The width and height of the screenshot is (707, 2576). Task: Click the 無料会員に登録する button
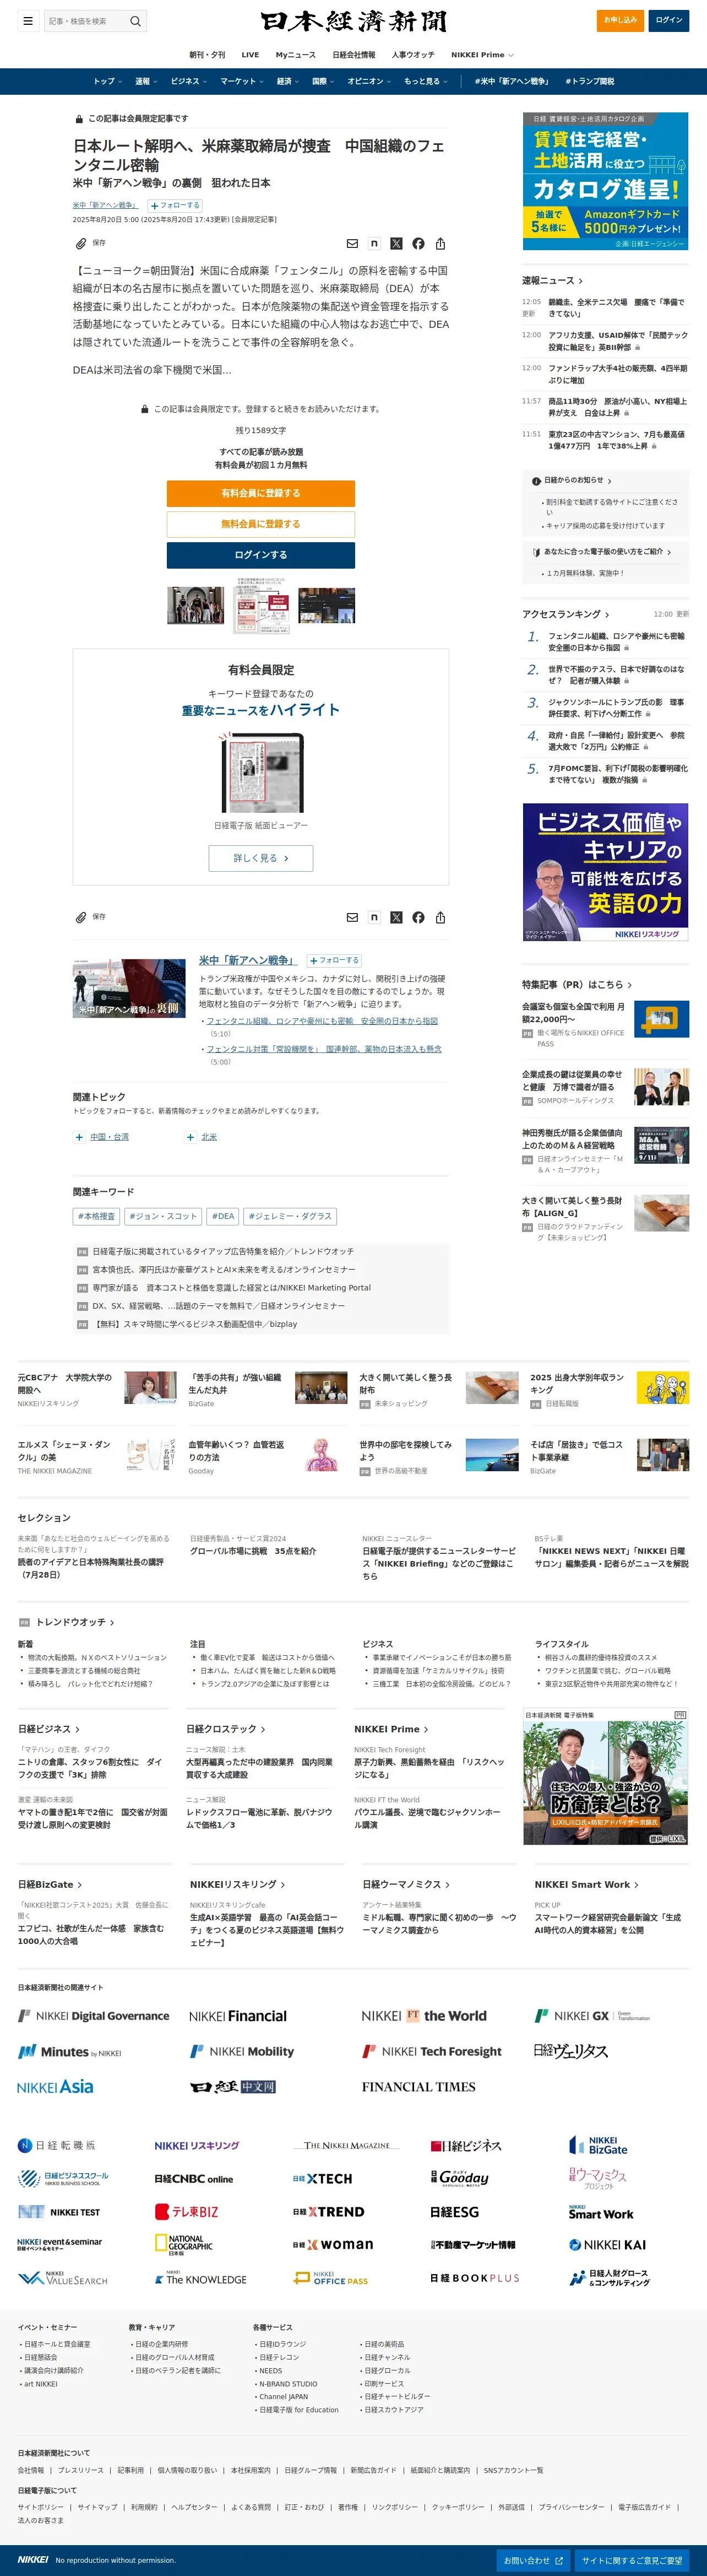260,524
